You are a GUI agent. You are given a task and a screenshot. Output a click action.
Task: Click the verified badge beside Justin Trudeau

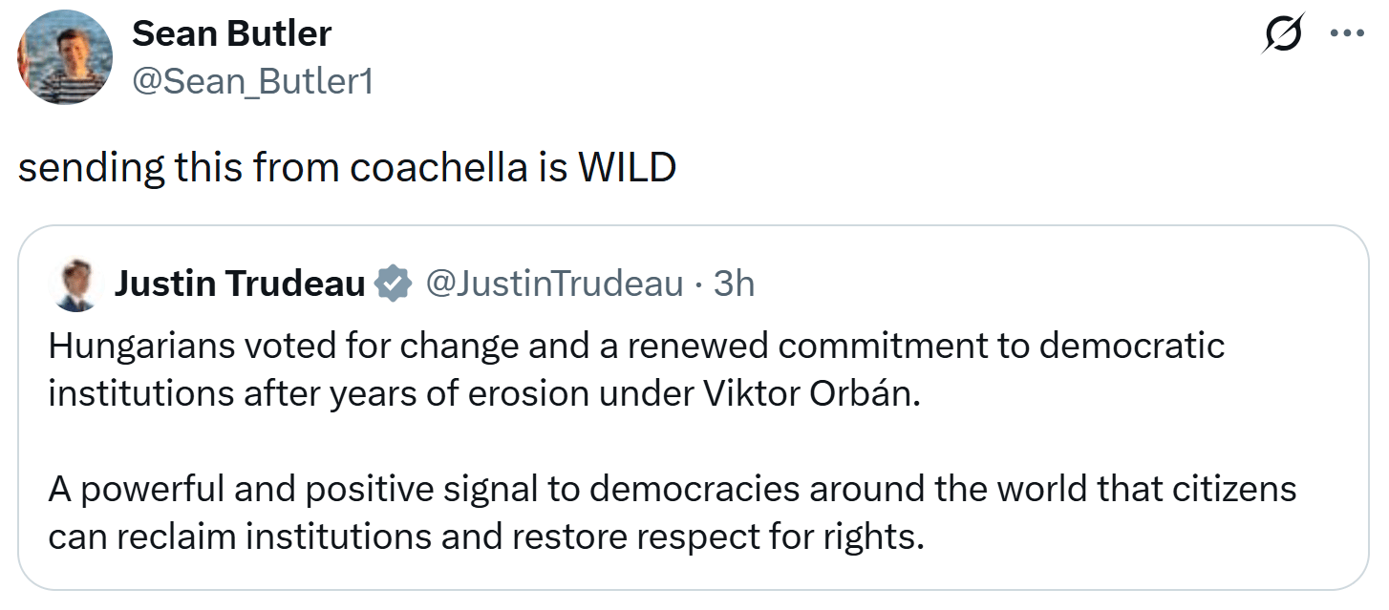[x=393, y=284]
